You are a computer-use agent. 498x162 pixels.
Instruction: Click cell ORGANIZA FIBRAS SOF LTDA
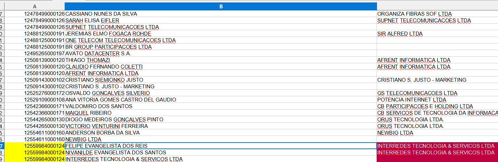437,14
